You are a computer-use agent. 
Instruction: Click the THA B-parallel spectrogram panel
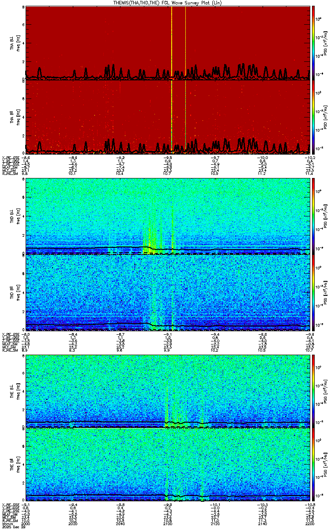point(169,117)
